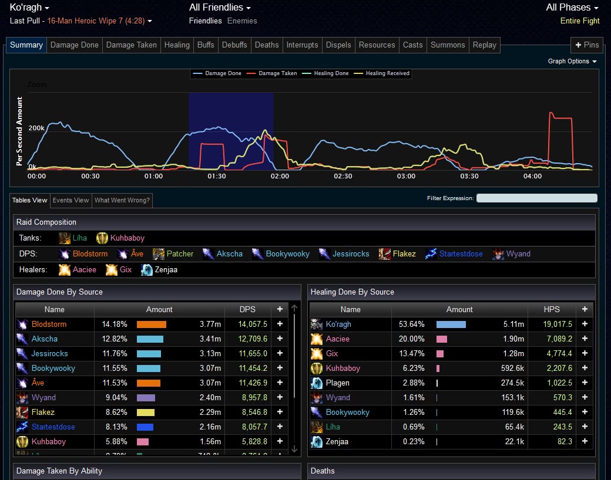
Task: Click Wyand's warlock icon in the DPS row
Action: [x=498, y=254]
